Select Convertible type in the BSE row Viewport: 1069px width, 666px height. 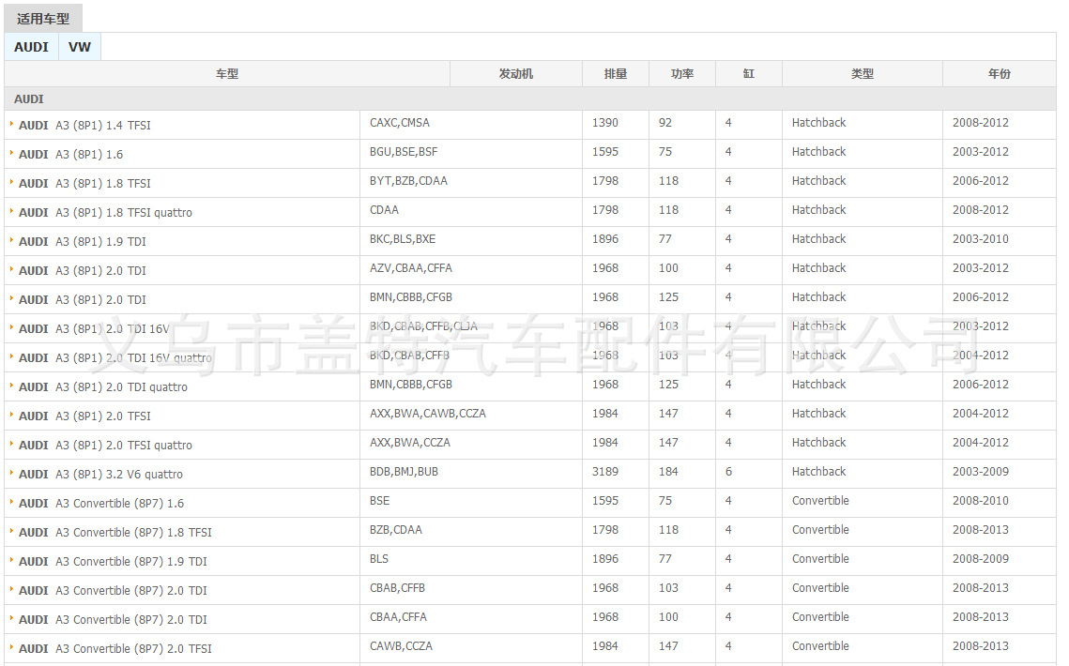(x=821, y=501)
